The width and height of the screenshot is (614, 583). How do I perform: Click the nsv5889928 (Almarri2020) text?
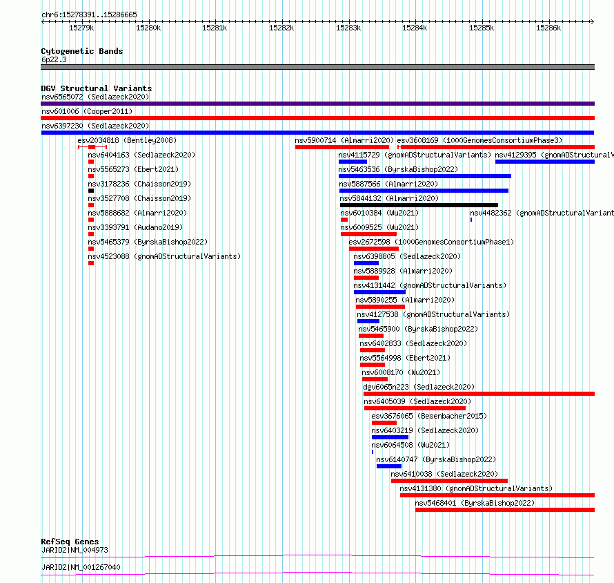pyautogui.click(x=403, y=271)
